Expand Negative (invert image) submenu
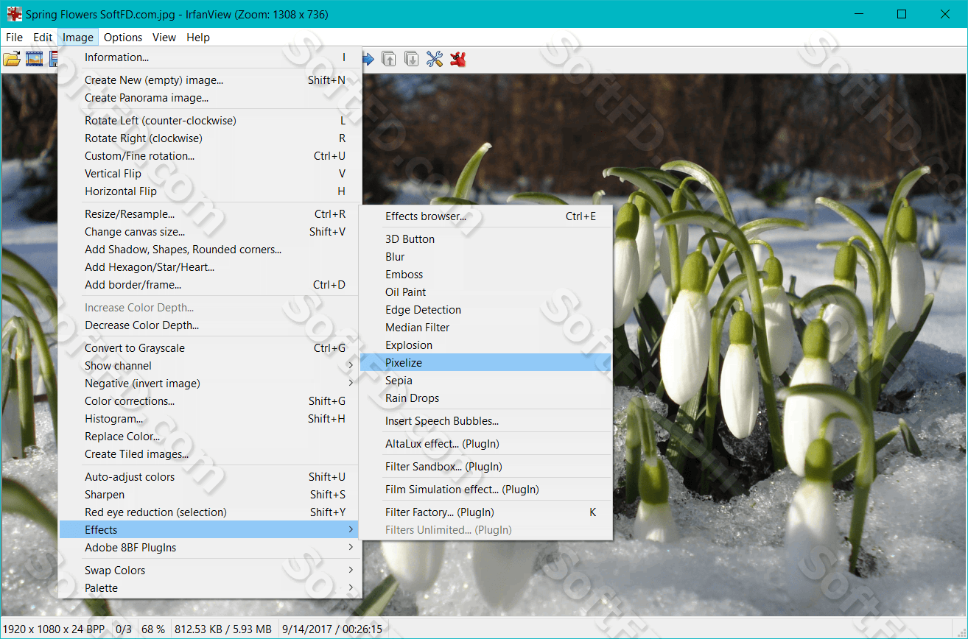The image size is (968, 639). coord(210,384)
